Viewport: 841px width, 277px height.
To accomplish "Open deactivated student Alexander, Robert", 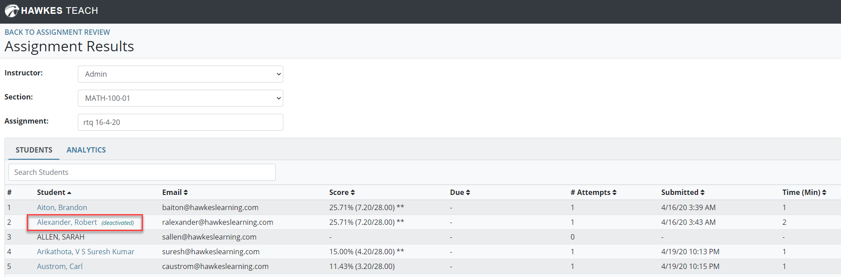I will pyautogui.click(x=67, y=222).
